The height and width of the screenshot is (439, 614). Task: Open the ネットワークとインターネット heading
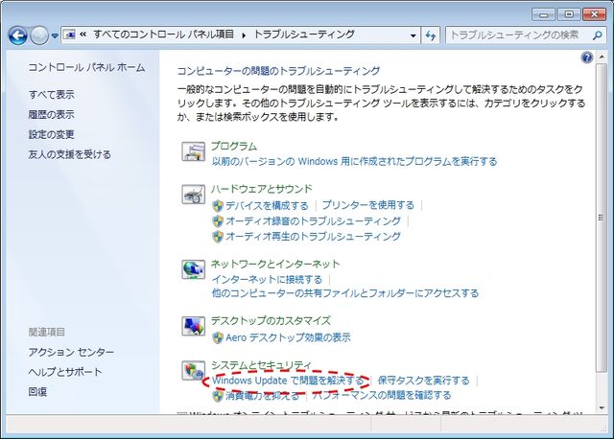click(x=275, y=265)
